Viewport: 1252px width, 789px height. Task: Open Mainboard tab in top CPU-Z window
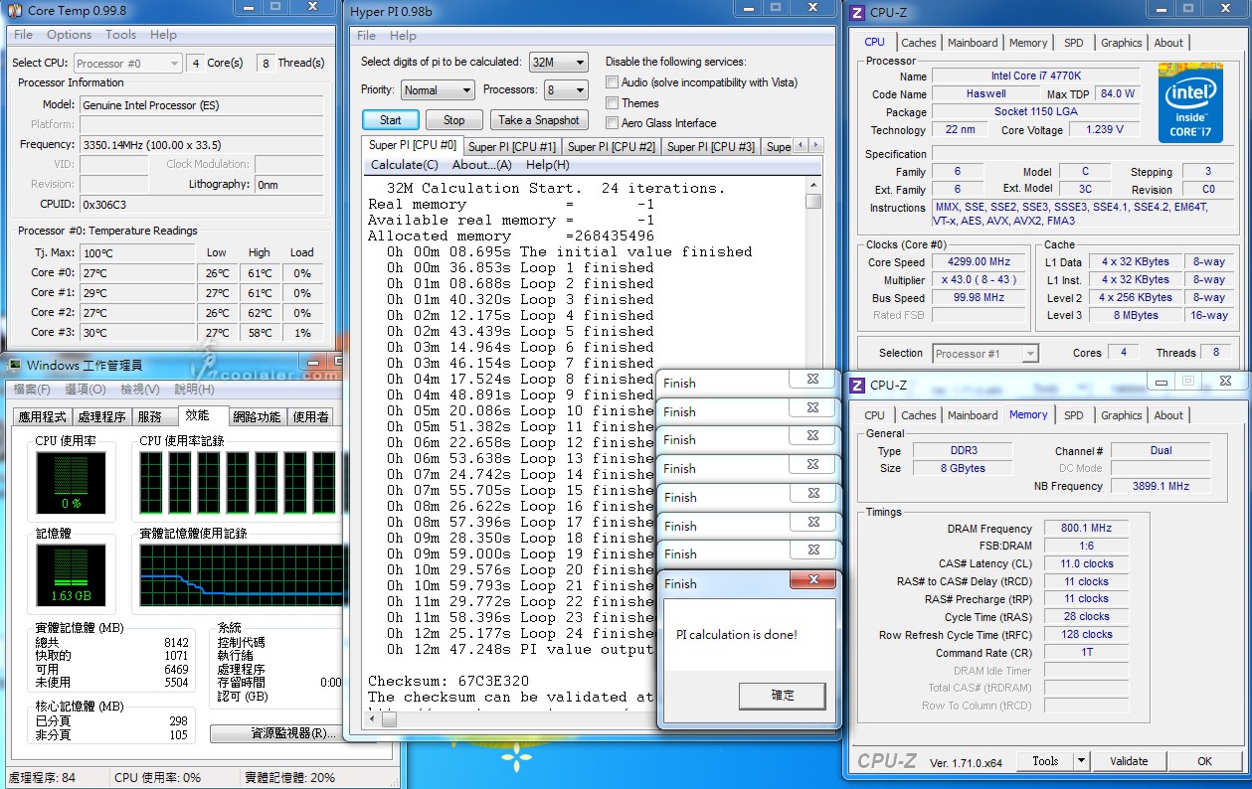pyautogui.click(x=973, y=43)
